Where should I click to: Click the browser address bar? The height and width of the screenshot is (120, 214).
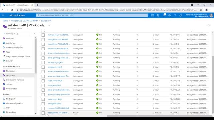click(x=108, y=10)
